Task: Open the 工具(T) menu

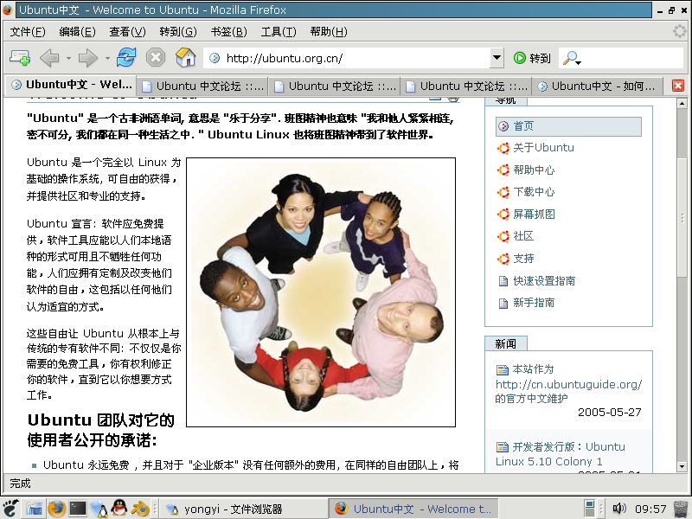Action: pyautogui.click(x=279, y=32)
